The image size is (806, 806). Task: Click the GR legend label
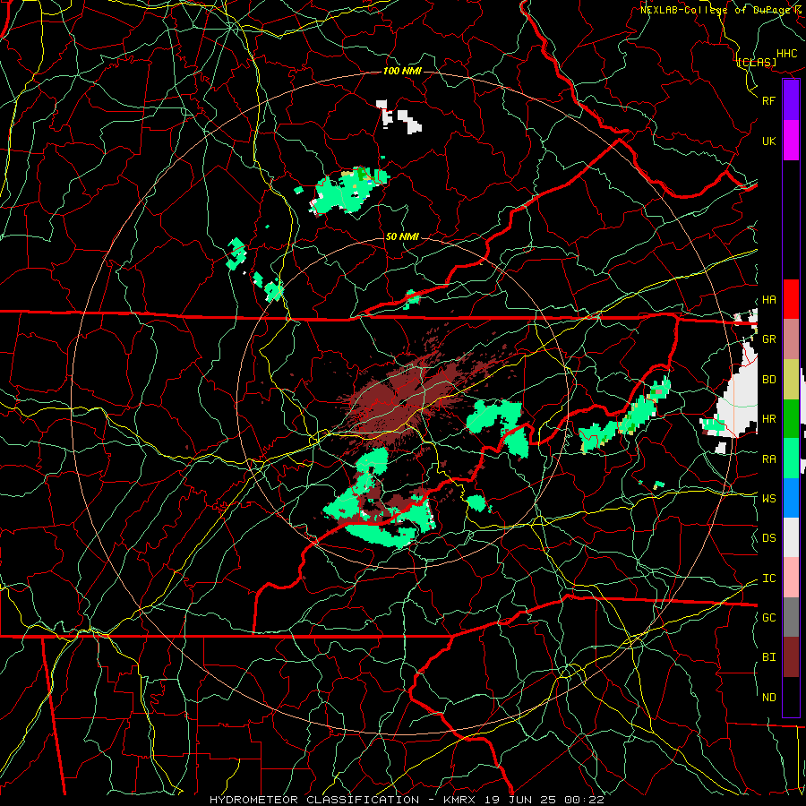(x=769, y=339)
